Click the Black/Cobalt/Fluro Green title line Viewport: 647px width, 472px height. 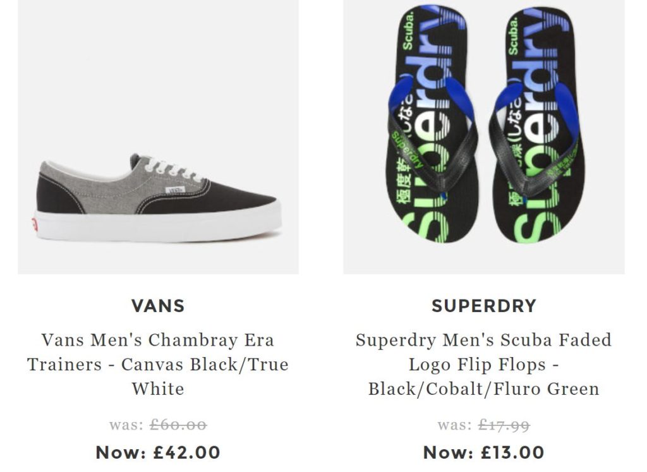(x=484, y=389)
